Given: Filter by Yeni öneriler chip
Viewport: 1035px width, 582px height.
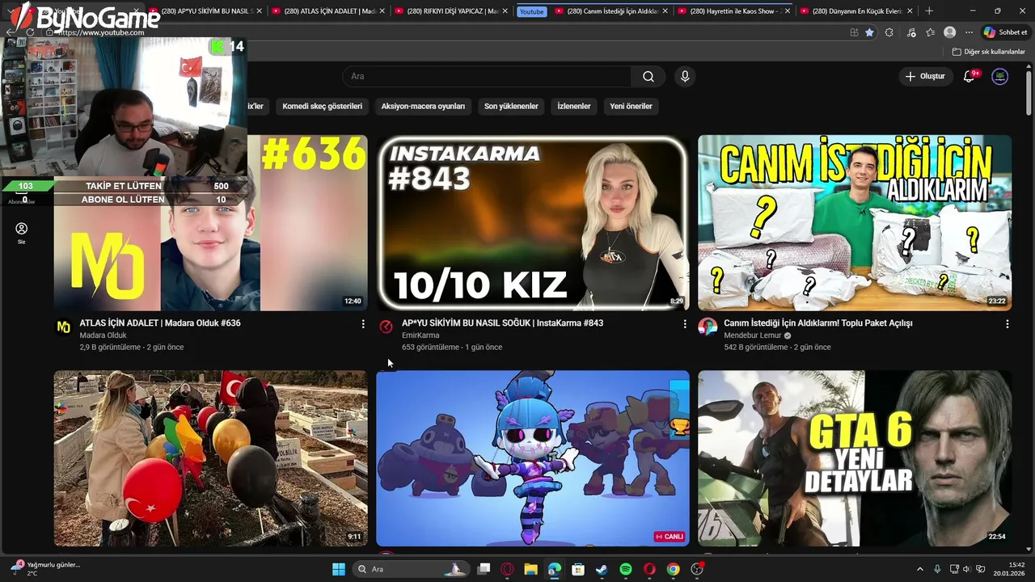Looking at the screenshot, I should pyautogui.click(x=631, y=106).
